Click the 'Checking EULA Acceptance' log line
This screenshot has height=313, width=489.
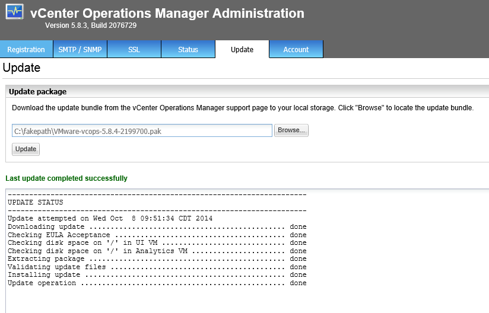pyautogui.click(x=157, y=235)
